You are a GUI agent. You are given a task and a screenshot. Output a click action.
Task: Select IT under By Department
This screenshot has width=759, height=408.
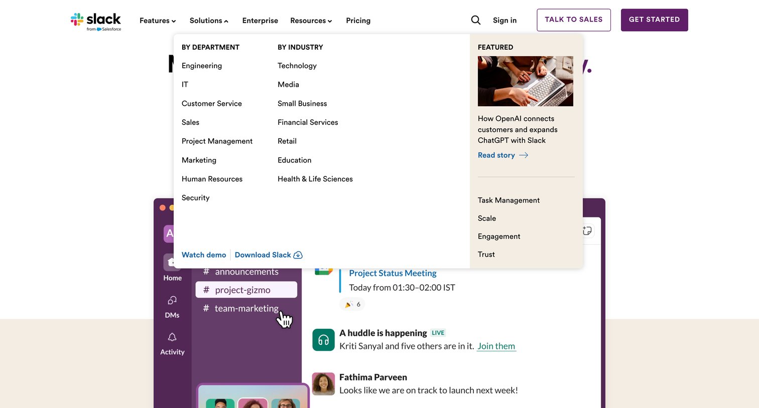pos(185,85)
